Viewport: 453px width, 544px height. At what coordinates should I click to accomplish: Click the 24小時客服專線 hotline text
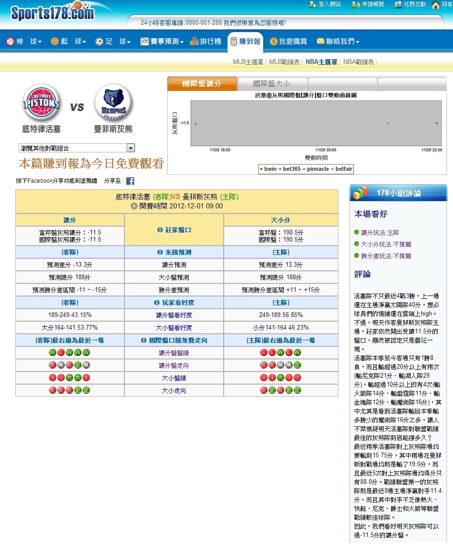click(213, 23)
